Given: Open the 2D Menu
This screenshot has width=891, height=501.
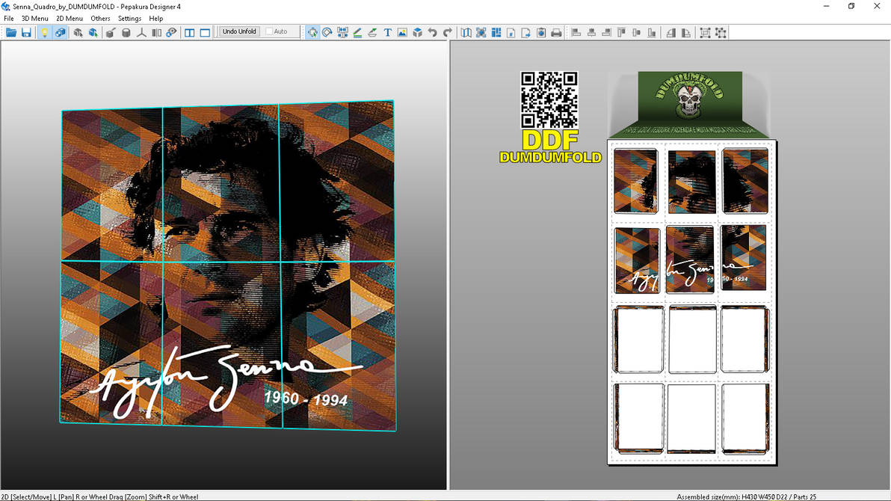Looking at the screenshot, I should [69, 18].
